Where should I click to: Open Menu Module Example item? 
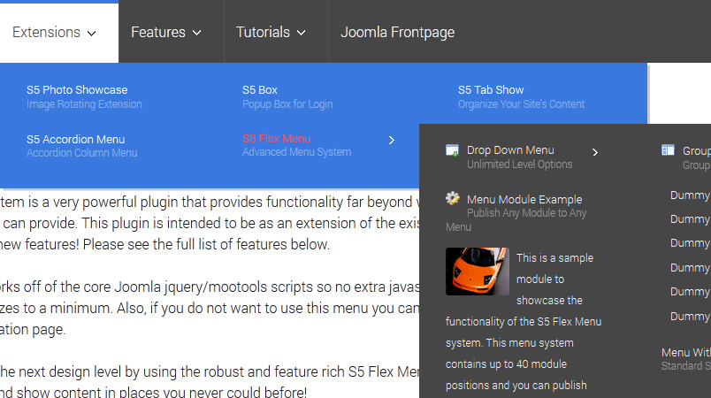[524, 200]
